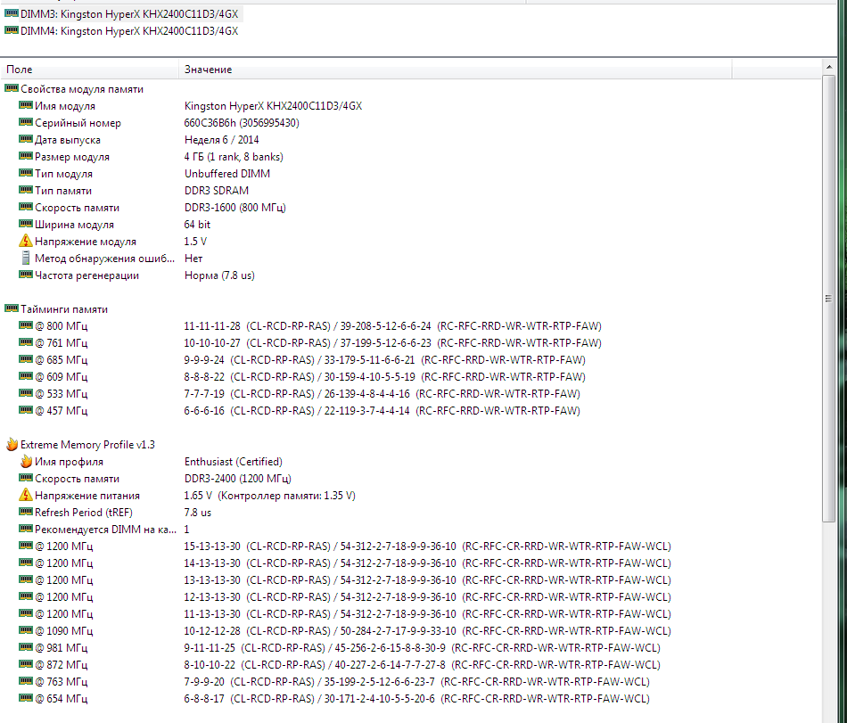
Task: Select the '64 bit' value
Action: (197, 225)
